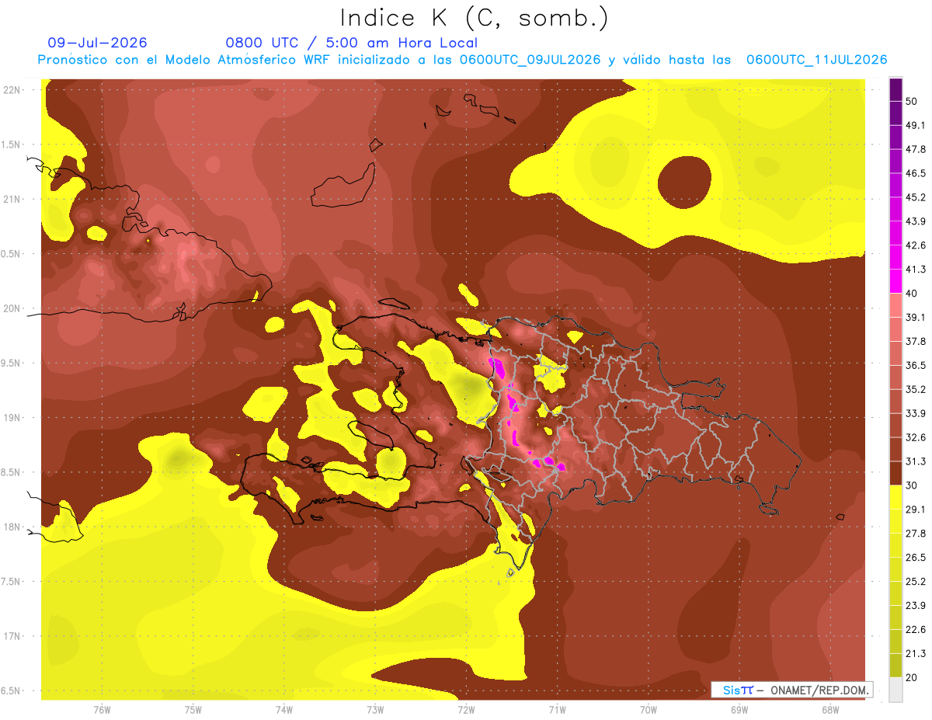Click the longitude label '76W'

(102, 710)
